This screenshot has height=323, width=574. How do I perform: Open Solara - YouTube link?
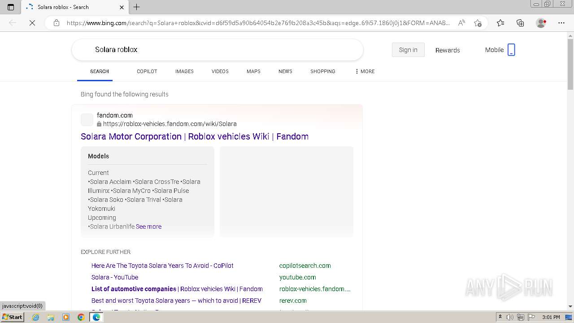[115, 277]
